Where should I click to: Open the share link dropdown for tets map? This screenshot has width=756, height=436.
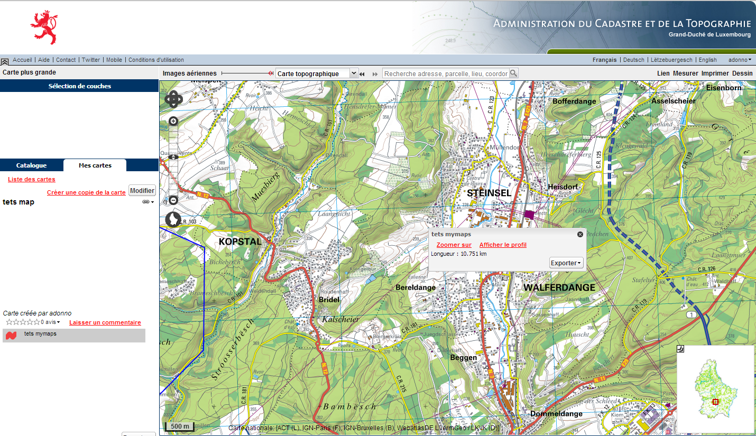pyautogui.click(x=148, y=202)
